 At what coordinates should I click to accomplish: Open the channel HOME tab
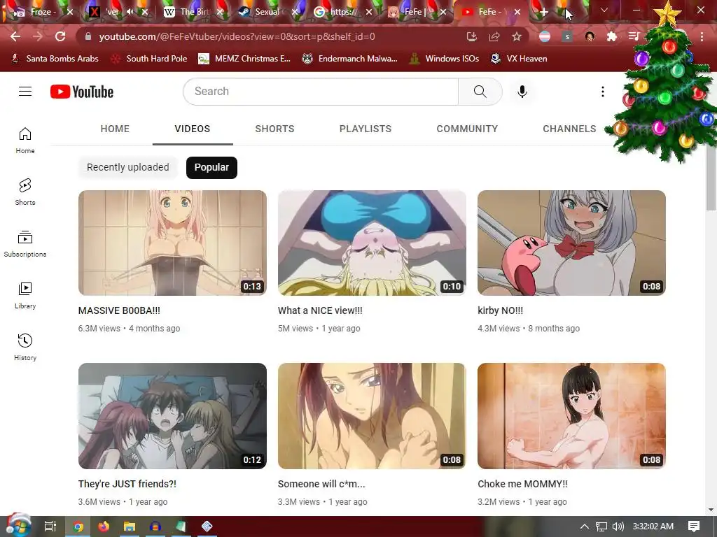click(x=115, y=129)
